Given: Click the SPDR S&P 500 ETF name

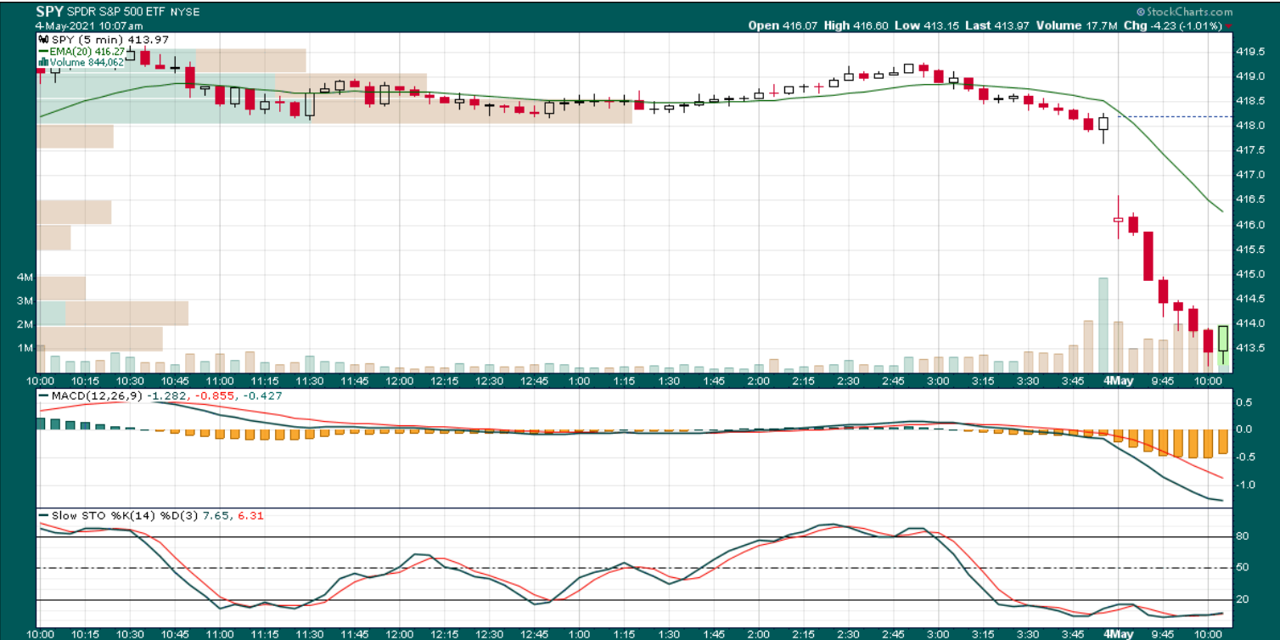Looking at the screenshot, I should (115, 13).
